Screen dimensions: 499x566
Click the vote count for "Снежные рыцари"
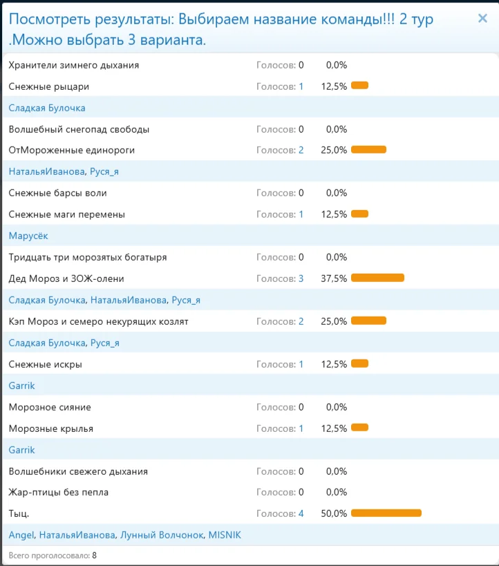[301, 86]
